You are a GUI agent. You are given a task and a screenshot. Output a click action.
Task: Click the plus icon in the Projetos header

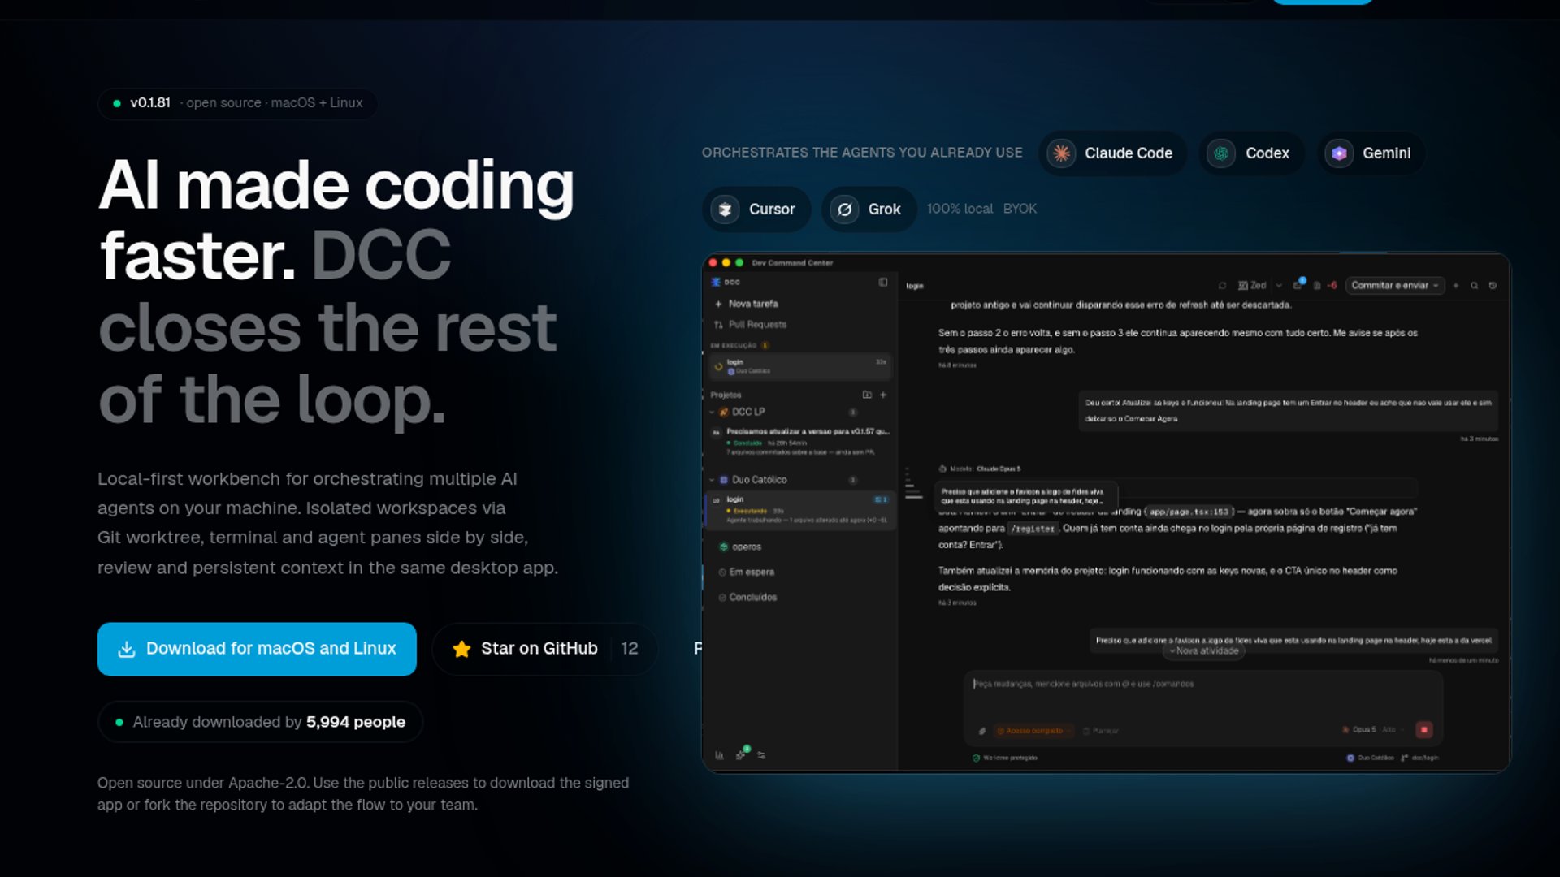(883, 395)
